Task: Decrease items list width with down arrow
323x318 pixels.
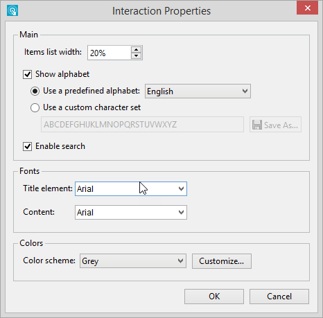Action: coord(136,55)
